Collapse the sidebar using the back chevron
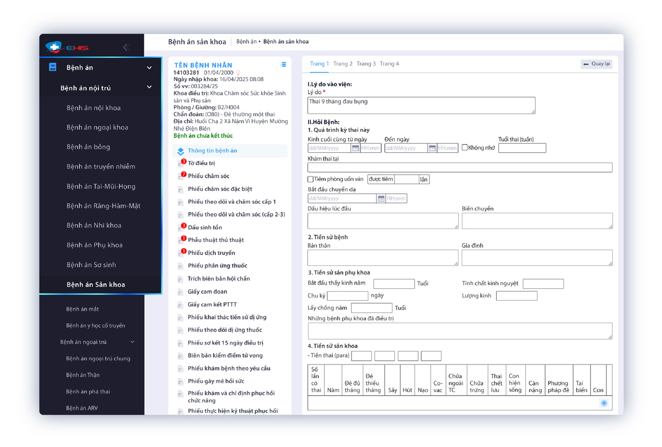Viewport: 662px width, 447px height. tap(126, 47)
